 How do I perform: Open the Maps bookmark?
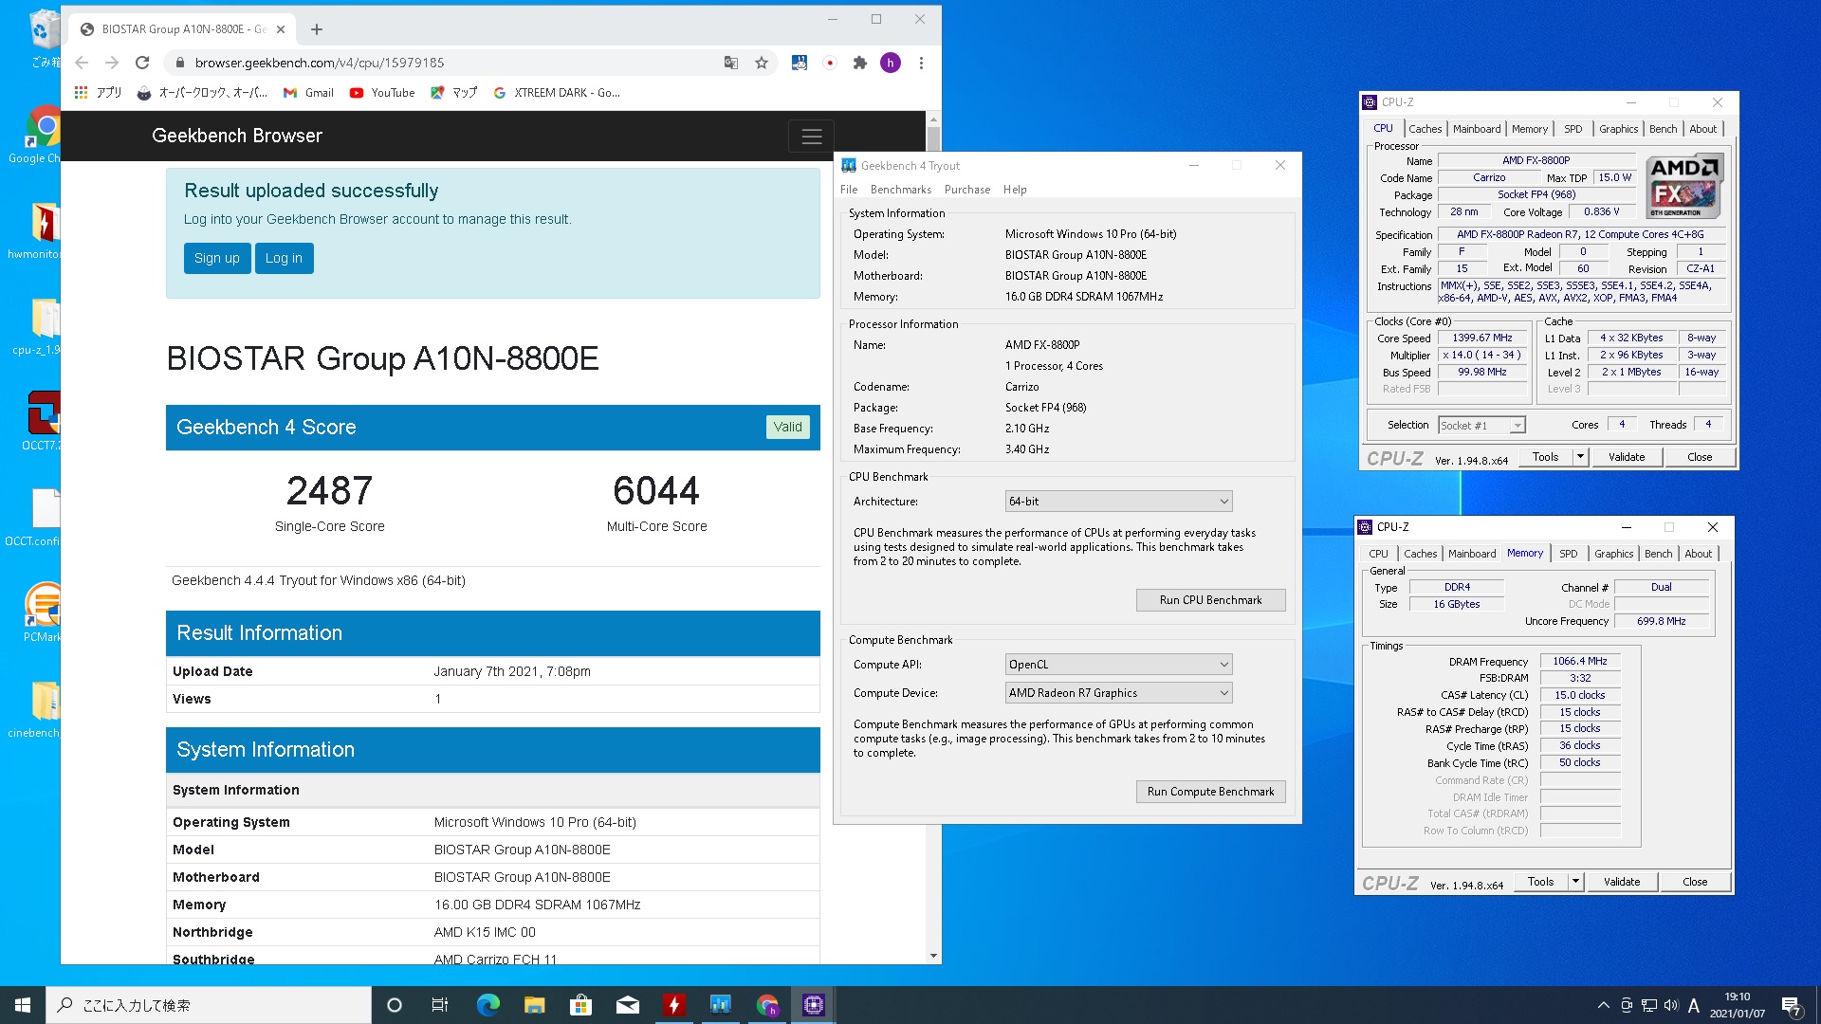coord(453,93)
